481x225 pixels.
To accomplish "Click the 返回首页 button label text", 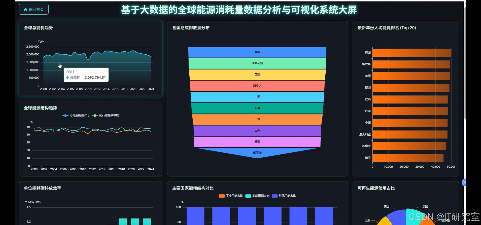I will [x=36, y=10].
